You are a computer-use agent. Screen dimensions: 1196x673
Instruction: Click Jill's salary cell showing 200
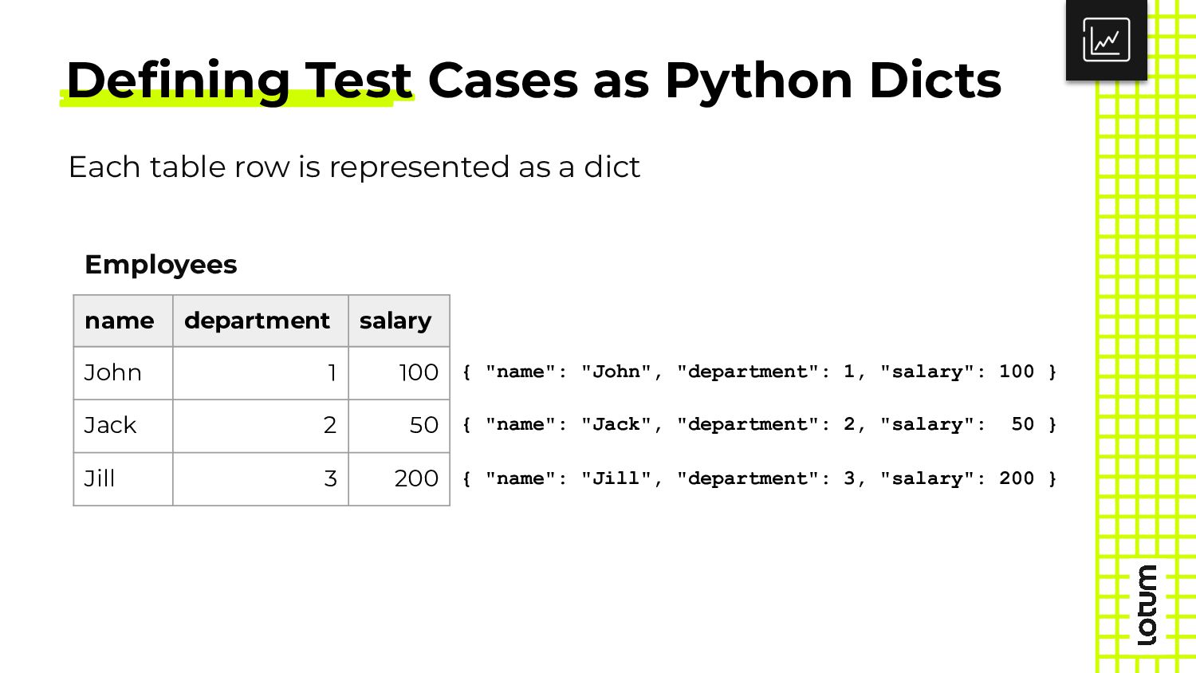pyautogui.click(x=399, y=479)
